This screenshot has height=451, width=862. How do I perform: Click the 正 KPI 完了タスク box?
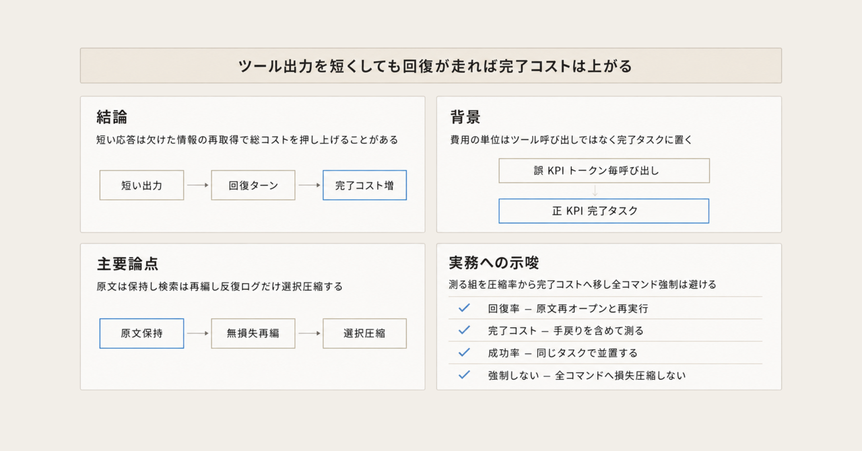pos(604,211)
